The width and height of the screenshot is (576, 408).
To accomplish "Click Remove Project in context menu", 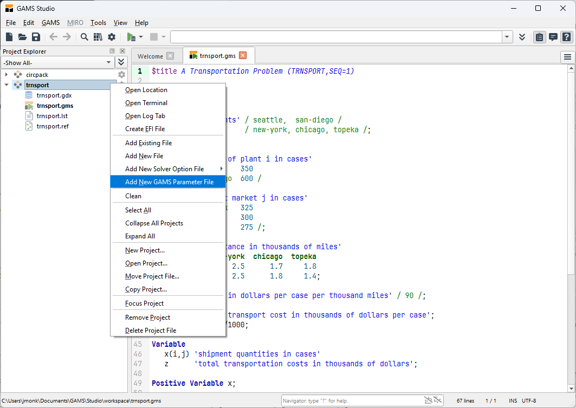I will point(147,318).
